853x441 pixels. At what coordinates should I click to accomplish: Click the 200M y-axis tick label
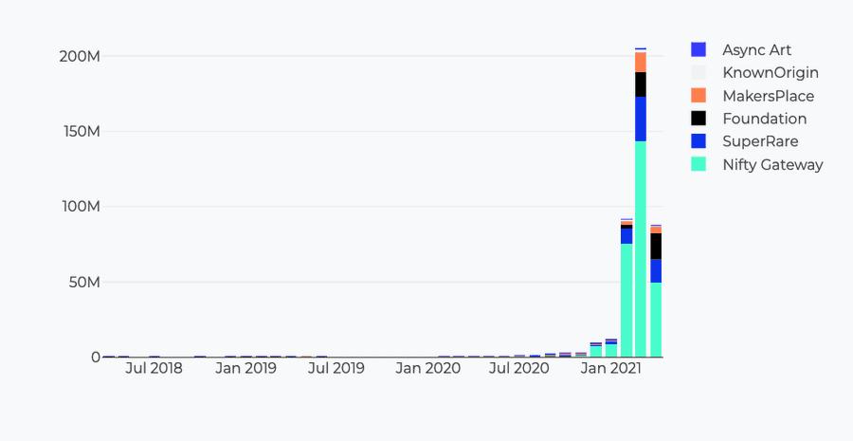point(80,56)
